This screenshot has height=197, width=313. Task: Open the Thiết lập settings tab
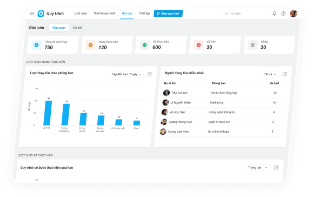pos(144,14)
